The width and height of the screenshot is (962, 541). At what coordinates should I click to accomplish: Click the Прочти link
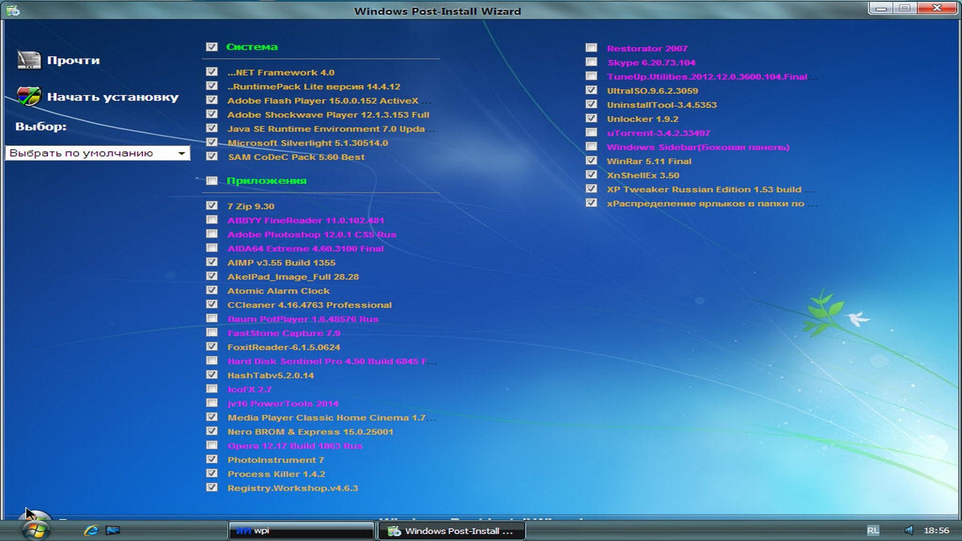(x=73, y=61)
